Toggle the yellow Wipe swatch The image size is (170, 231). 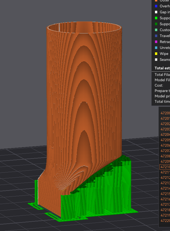click(x=156, y=54)
